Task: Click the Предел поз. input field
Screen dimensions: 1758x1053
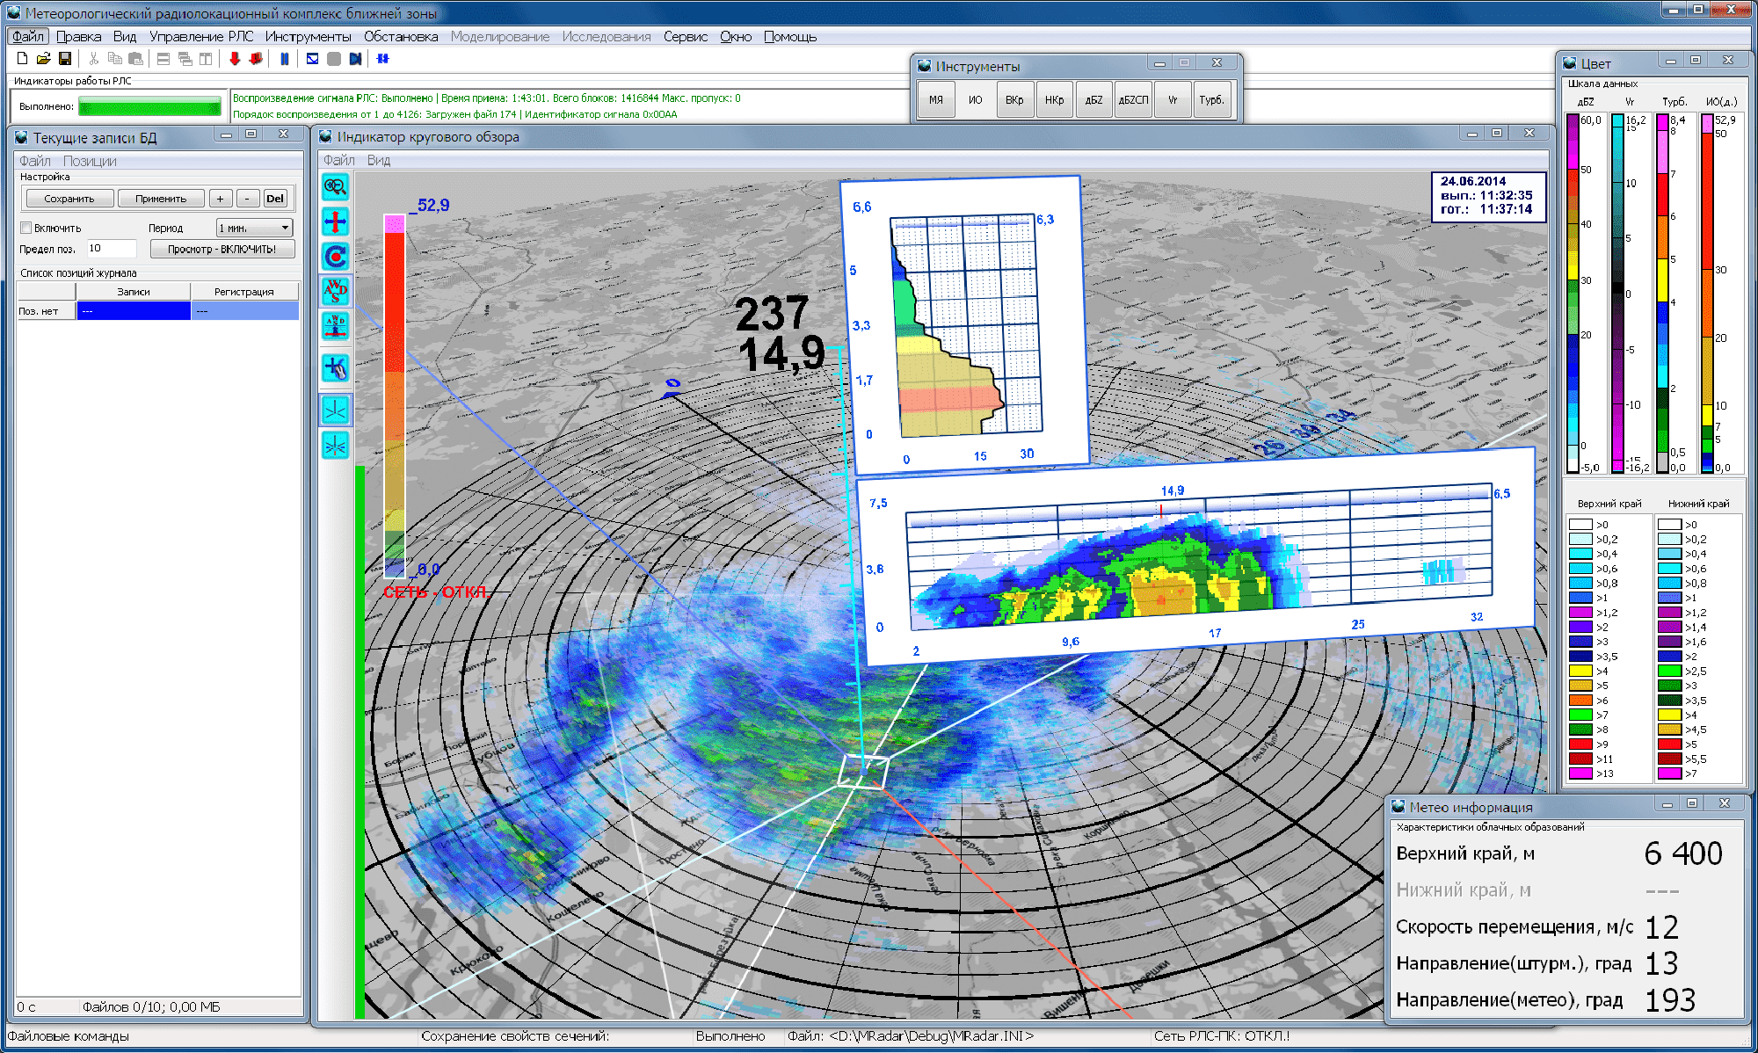Action: (111, 249)
